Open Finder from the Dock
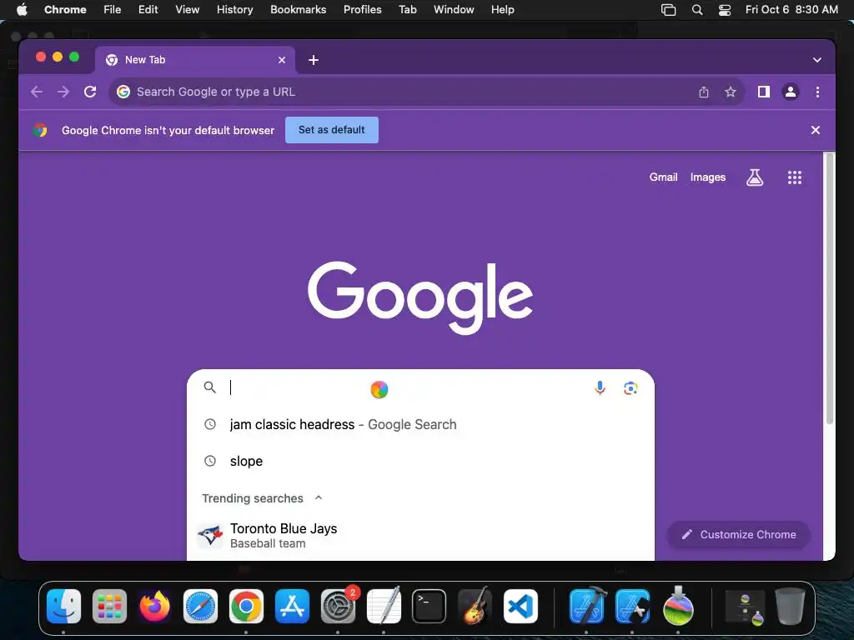Screen dimensions: 854x640 [x=63, y=607]
